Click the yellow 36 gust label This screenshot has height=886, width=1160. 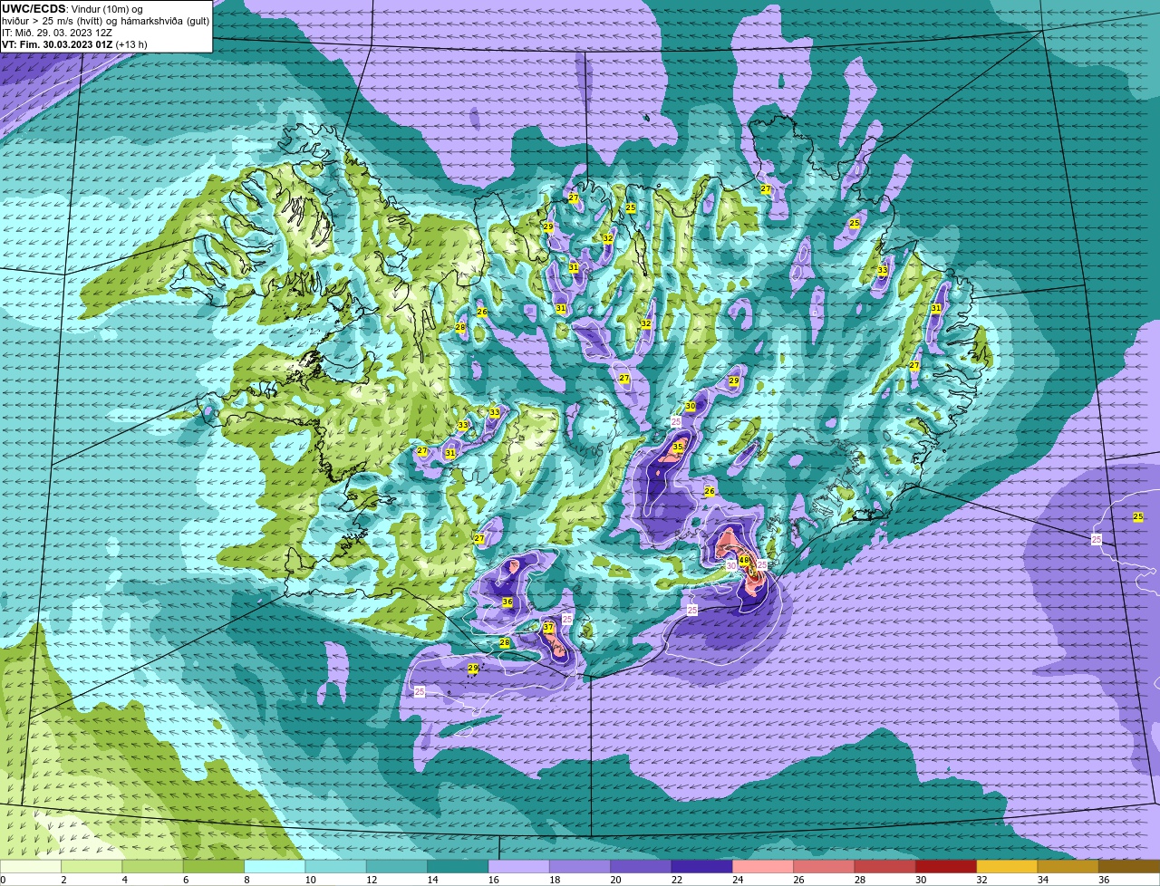tap(507, 602)
